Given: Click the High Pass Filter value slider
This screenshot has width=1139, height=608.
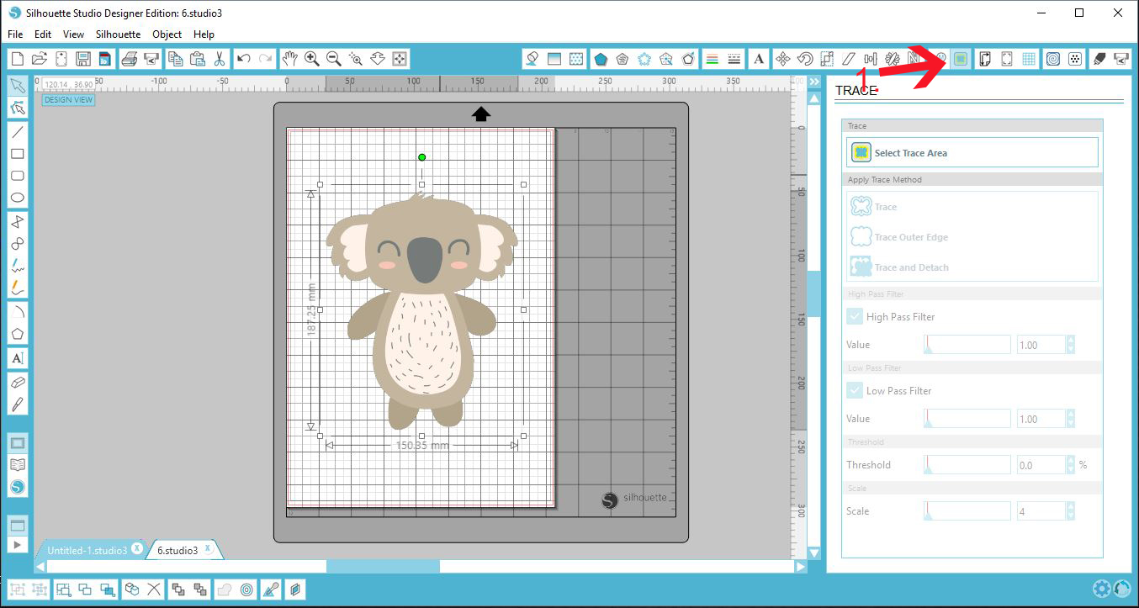Looking at the screenshot, I should 967,345.
